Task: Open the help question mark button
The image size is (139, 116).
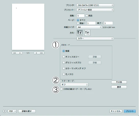Action: (4, 111)
